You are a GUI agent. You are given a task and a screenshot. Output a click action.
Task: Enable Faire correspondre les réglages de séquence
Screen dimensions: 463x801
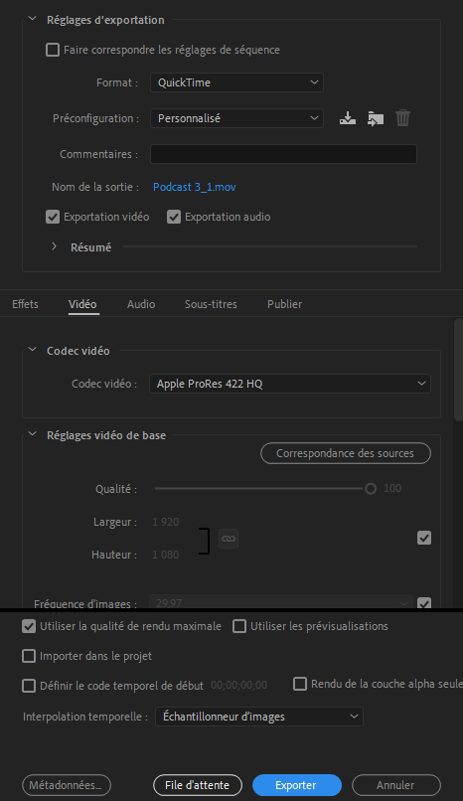(53, 50)
